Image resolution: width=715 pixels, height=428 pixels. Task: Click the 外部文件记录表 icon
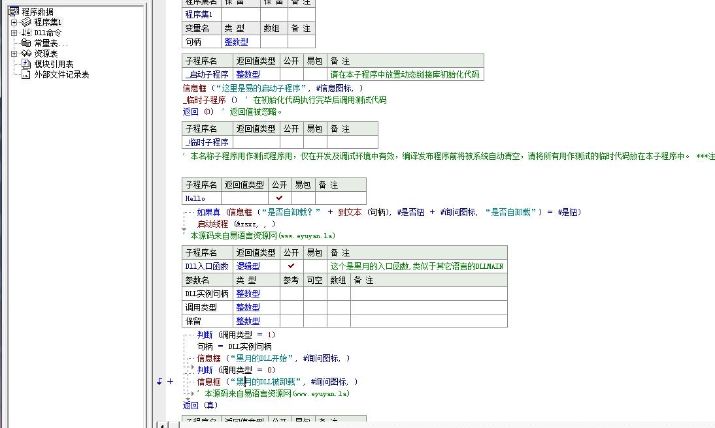26,74
